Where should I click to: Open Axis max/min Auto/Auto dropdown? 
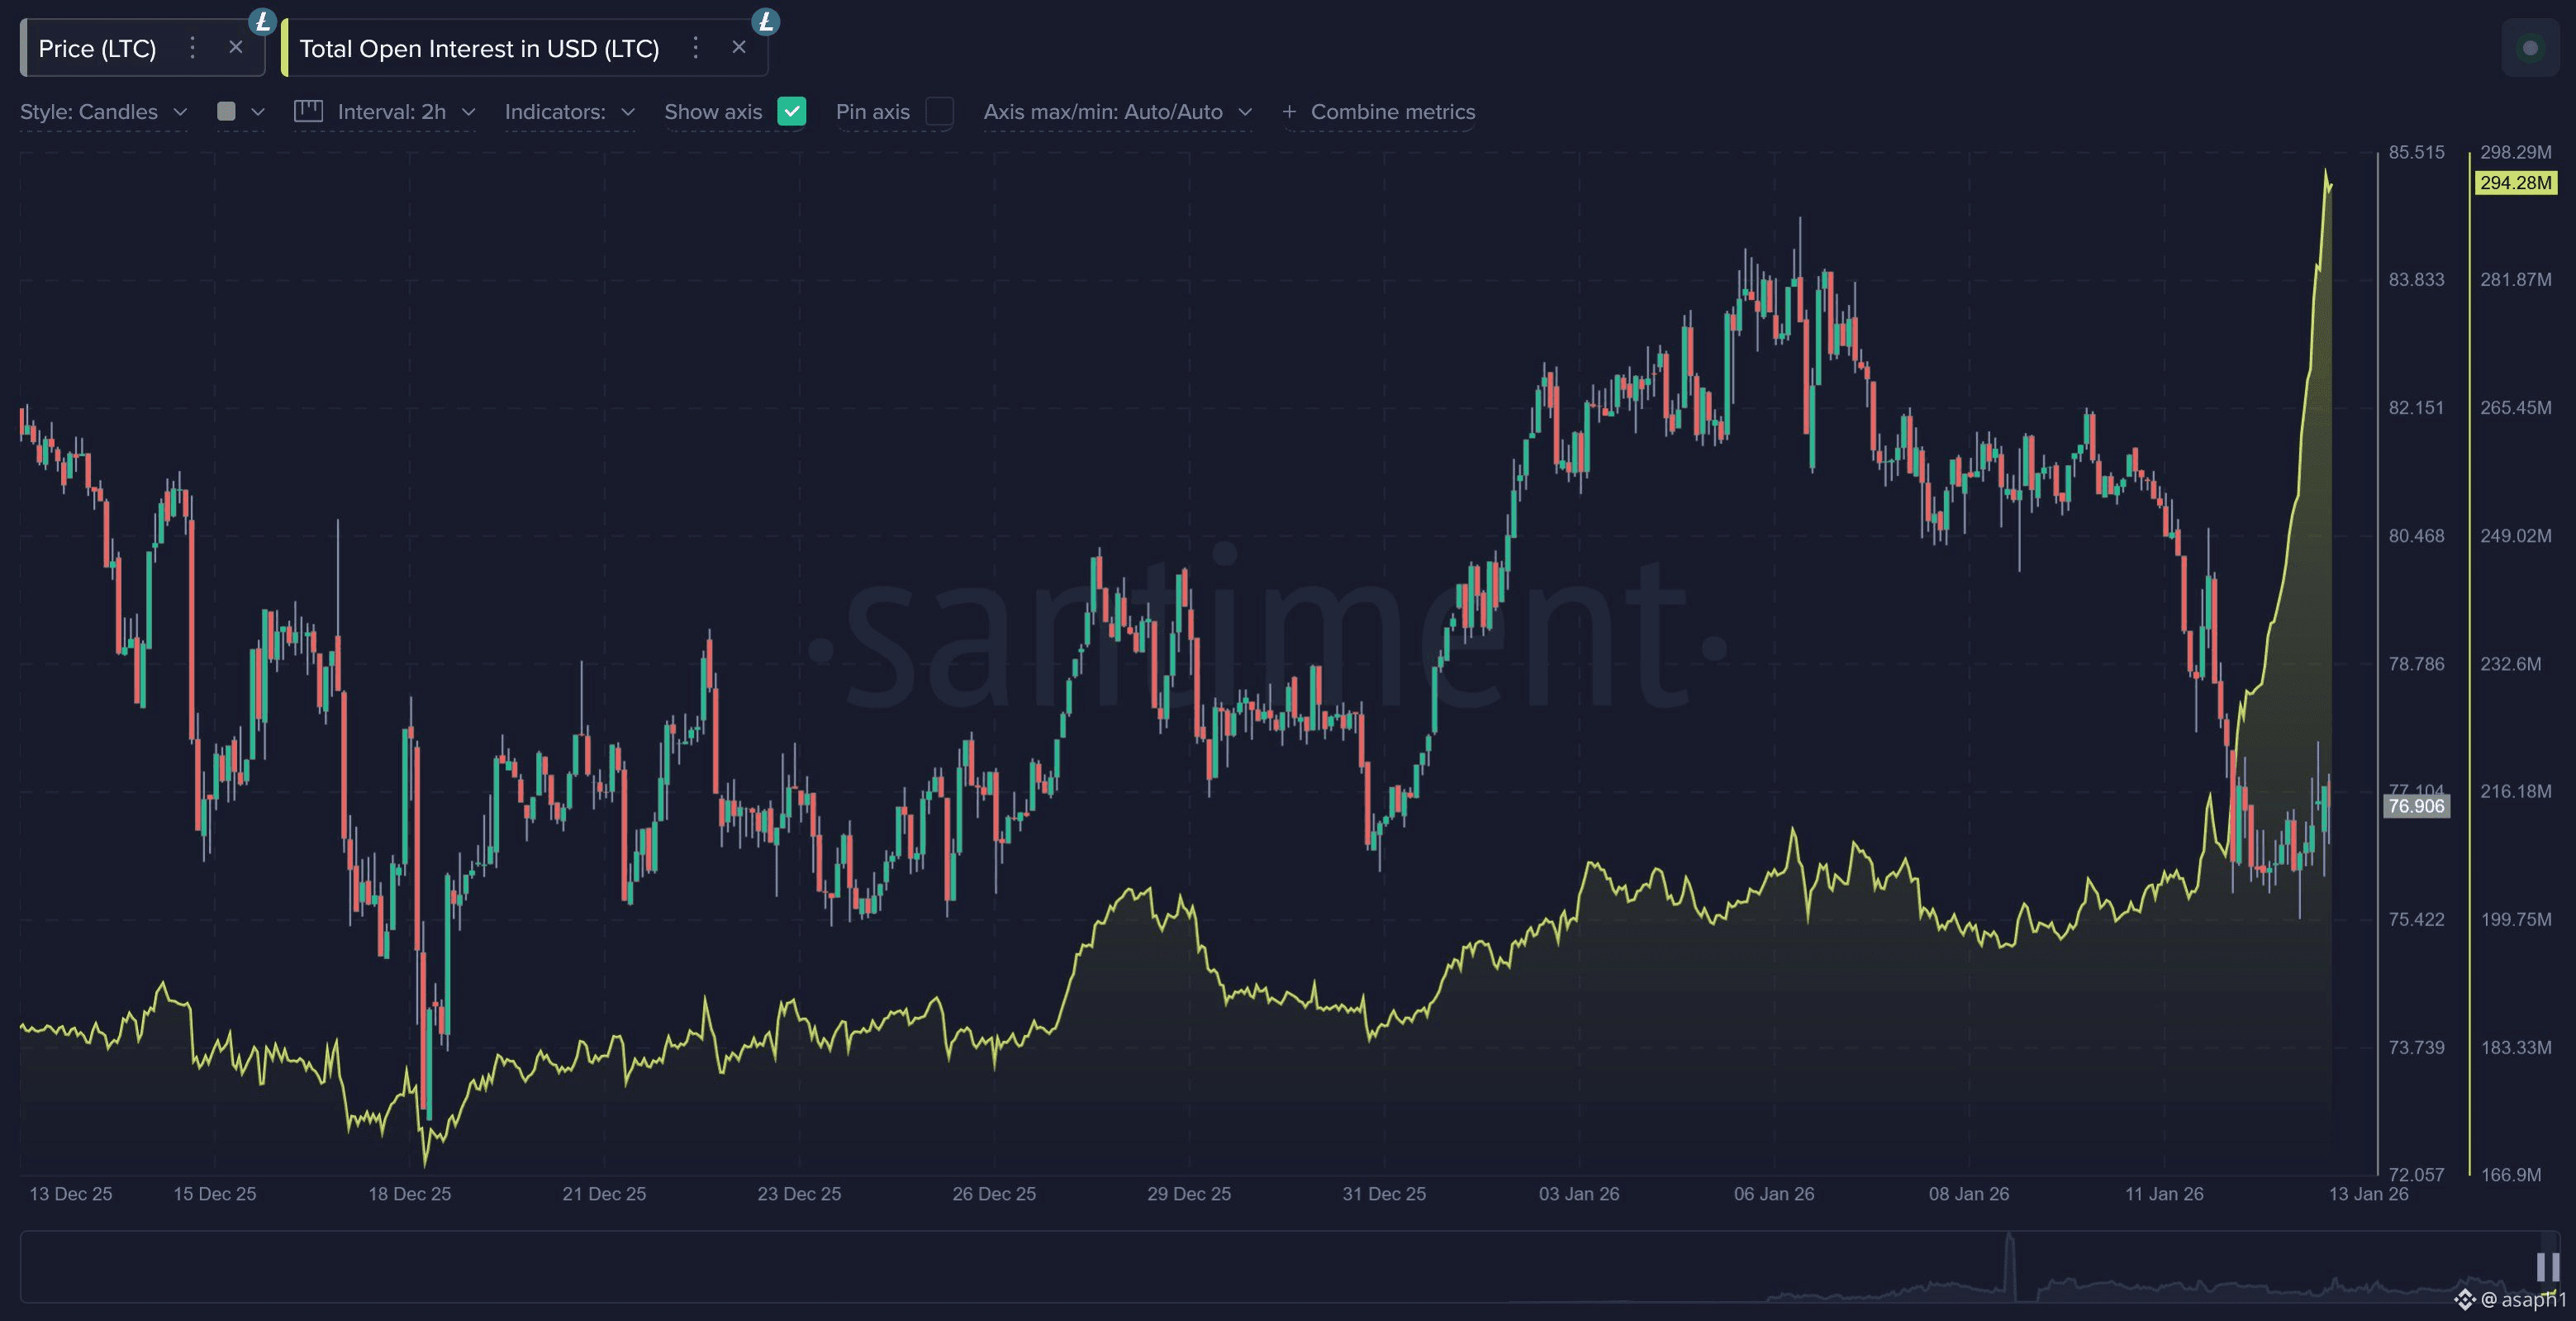click(1117, 112)
